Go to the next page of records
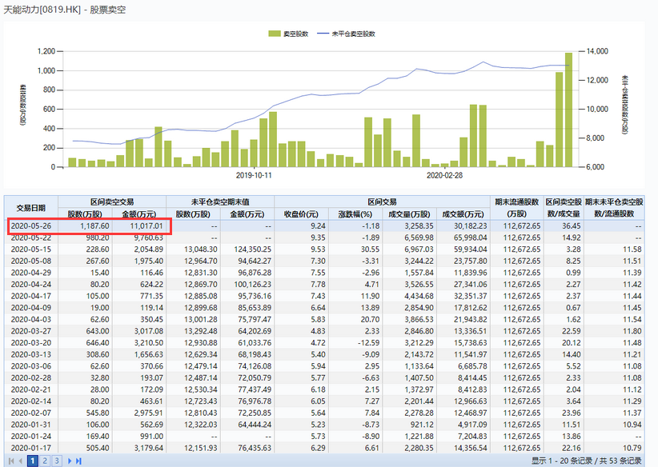658x467 pixels. click(x=70, y=461)
